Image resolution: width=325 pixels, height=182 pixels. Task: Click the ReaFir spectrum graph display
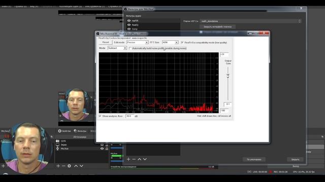[159, 82]
